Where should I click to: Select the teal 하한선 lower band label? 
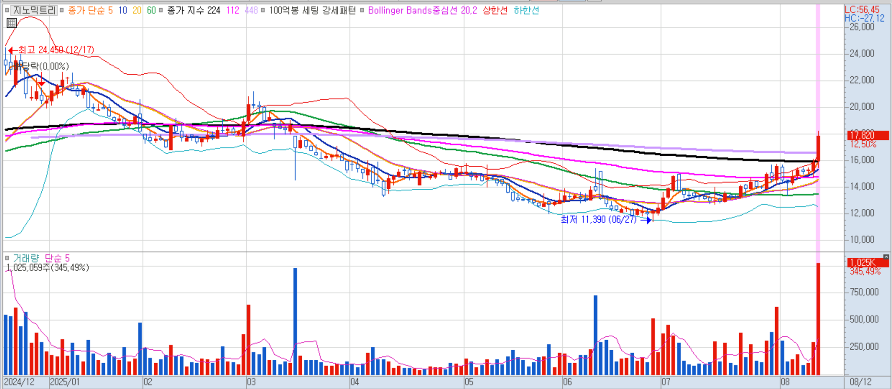(x=526, y=10)
